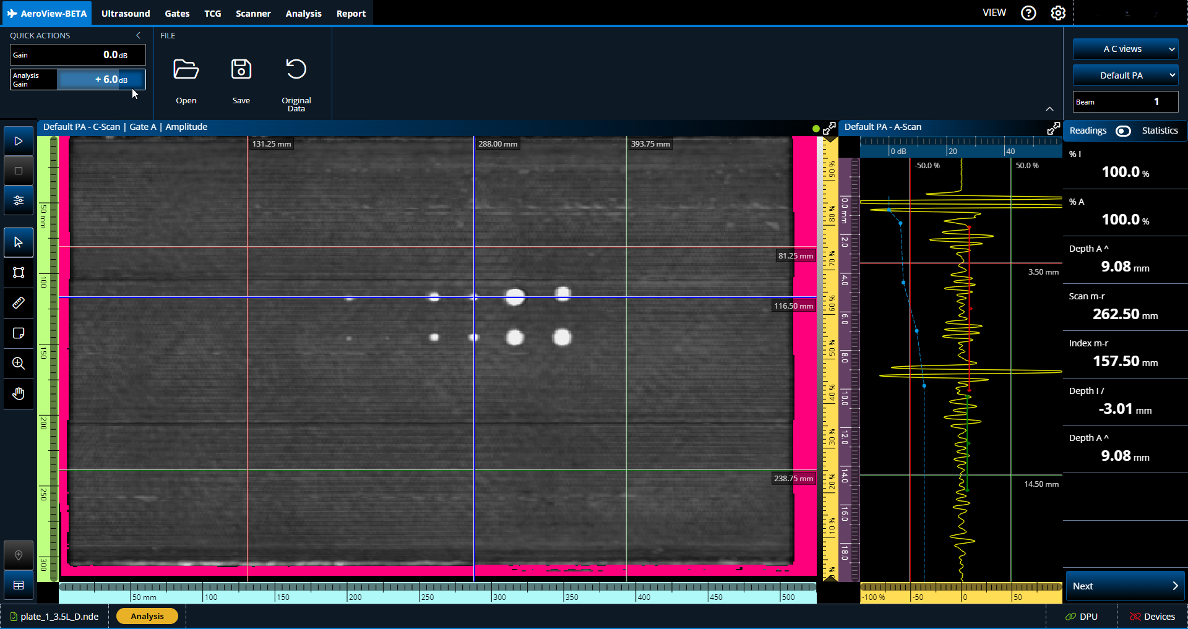Screen dimensions: 1188x629
Task: Adjust the Analysis Gain slider
Action: click(101, 79)
